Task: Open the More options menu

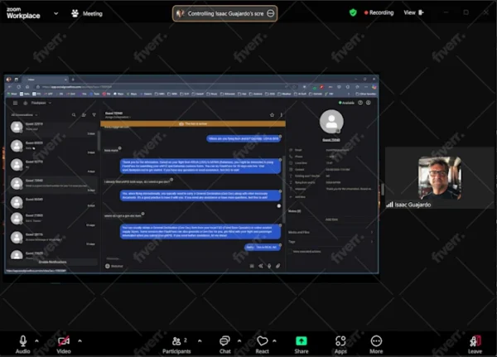Action: pyautogui.click(x=376, y=343)
